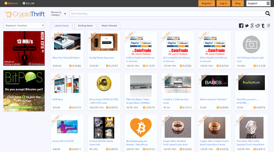The image size is (274, 152).
Task: Click the 3h 44m time on Home Depot card
Action: coord(241,66)
